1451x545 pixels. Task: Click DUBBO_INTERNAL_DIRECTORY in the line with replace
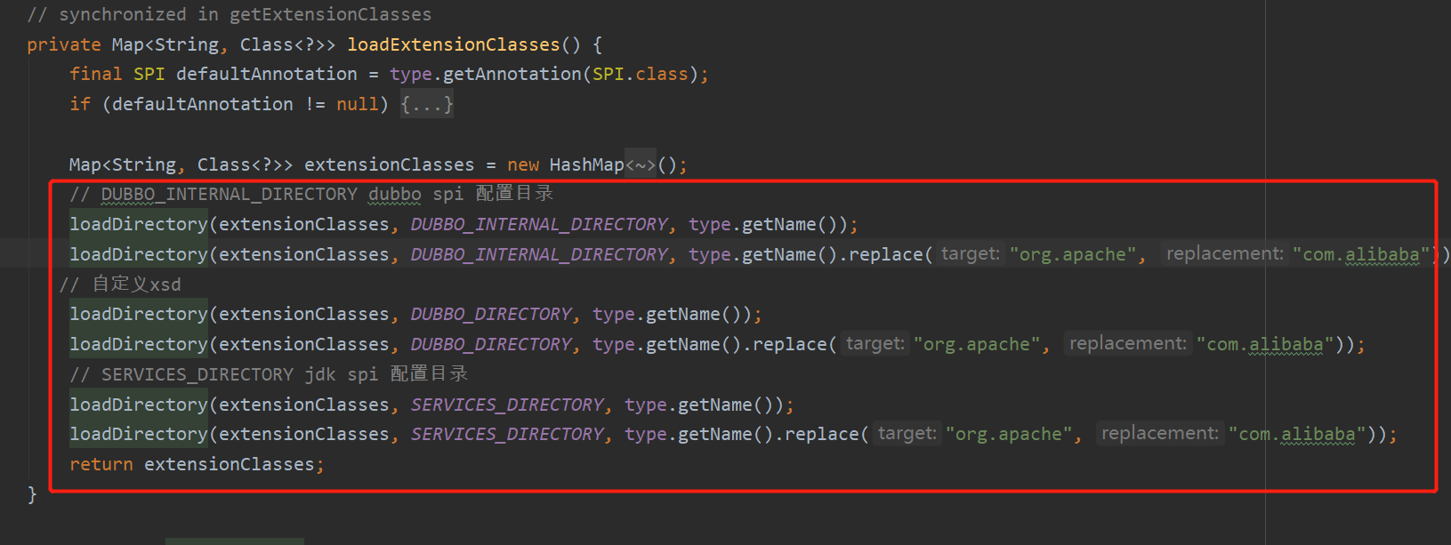(539, 254)
